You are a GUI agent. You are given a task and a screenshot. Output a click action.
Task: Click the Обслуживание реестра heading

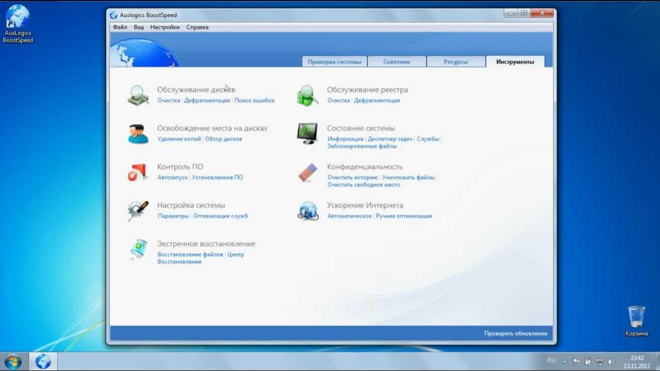coord(367,90)
